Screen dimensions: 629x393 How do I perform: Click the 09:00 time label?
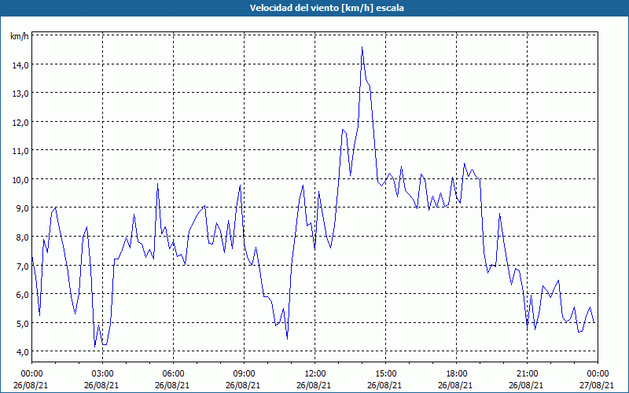(x=244, y=374)
